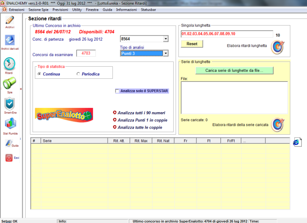
Task: Open the Guida menu in menu bar
Action: pos(107,10)
